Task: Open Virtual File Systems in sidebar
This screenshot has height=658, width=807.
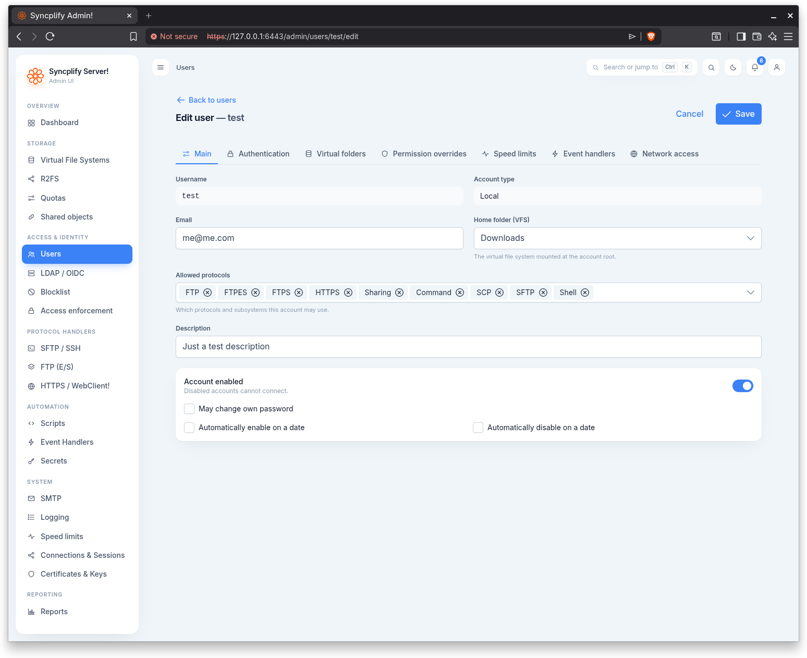Action: pos(77,160)
